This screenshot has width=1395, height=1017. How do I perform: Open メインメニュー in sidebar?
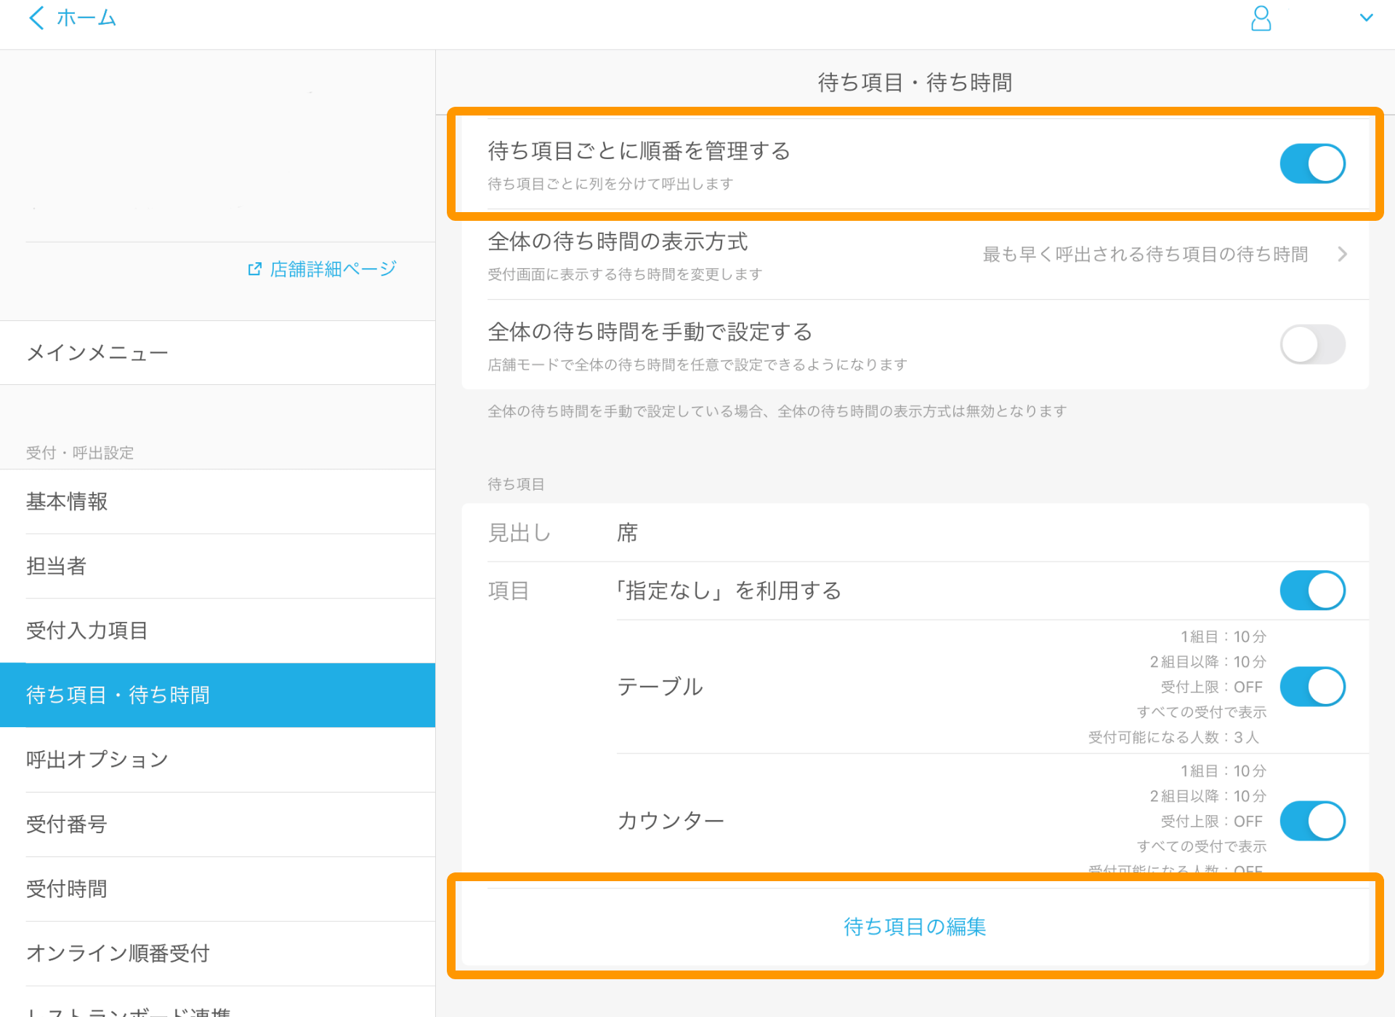pos(217,353)
